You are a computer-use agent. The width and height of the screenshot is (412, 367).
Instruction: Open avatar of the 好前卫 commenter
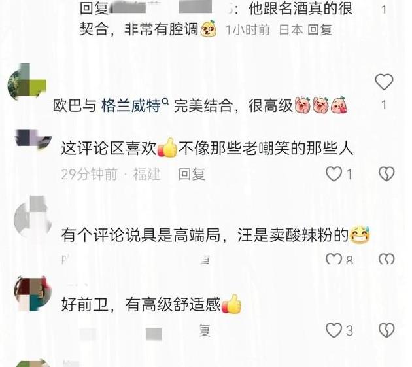click(x=33, y=293)
